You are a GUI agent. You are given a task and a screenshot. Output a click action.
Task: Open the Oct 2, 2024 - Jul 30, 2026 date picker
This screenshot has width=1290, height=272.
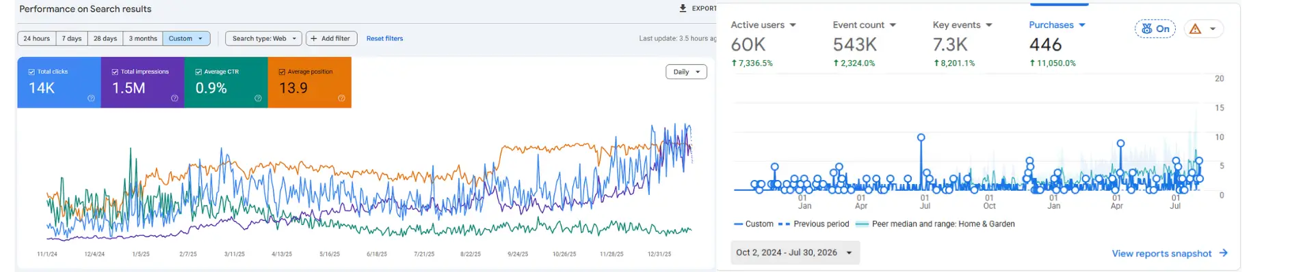pyautogui.click(x=795, y=252)
